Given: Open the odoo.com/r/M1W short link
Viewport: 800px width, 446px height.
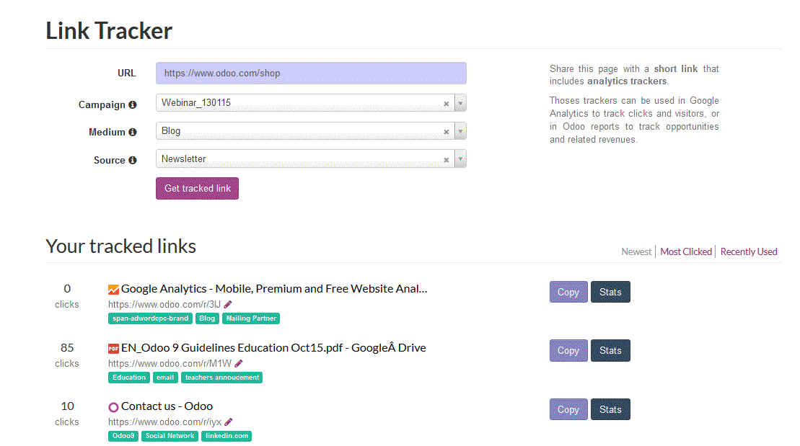Looking at the screenshot, I should tap(168, 363).
